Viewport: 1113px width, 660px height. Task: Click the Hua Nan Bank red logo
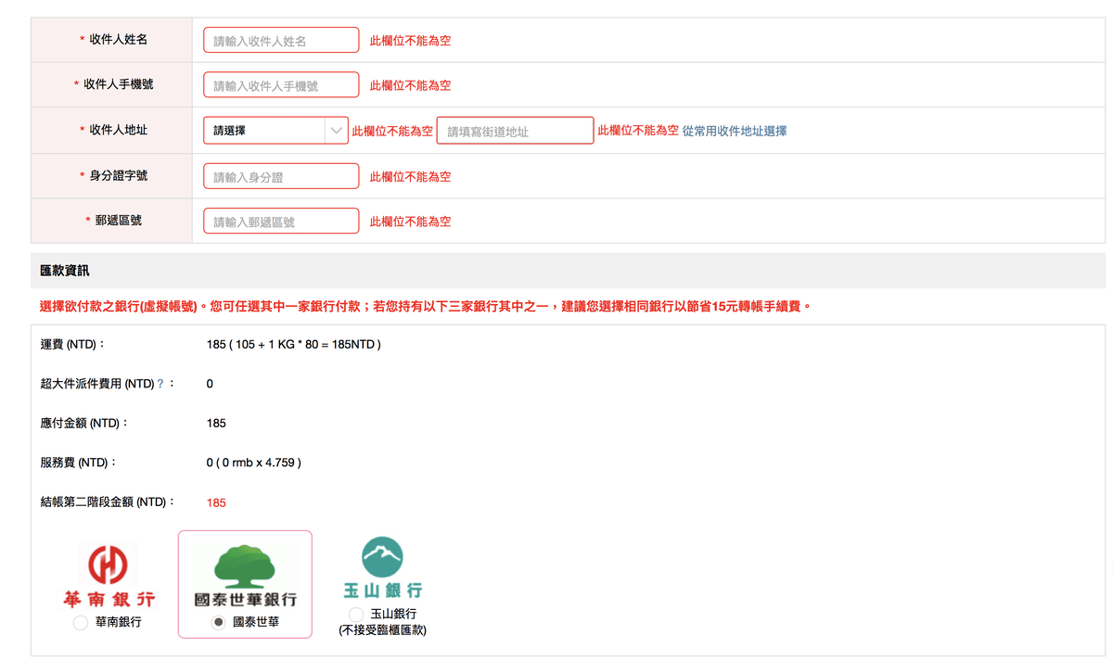pyautogui.click(x=109, y=575)
